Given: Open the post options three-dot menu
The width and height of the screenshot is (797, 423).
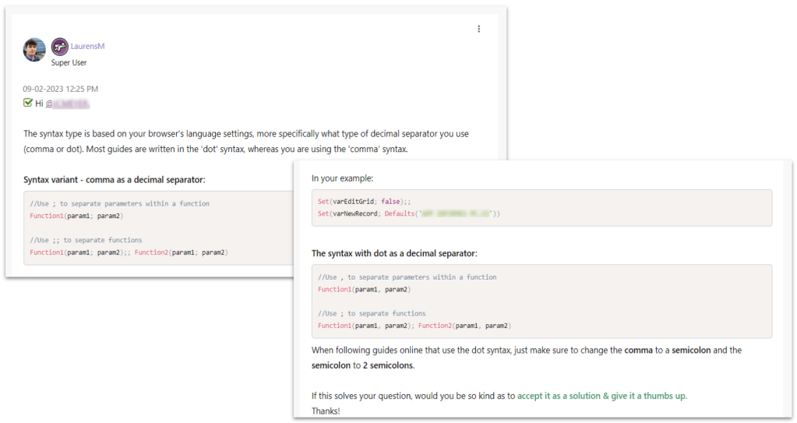Looking at the screenshot, I should [478, 29].
